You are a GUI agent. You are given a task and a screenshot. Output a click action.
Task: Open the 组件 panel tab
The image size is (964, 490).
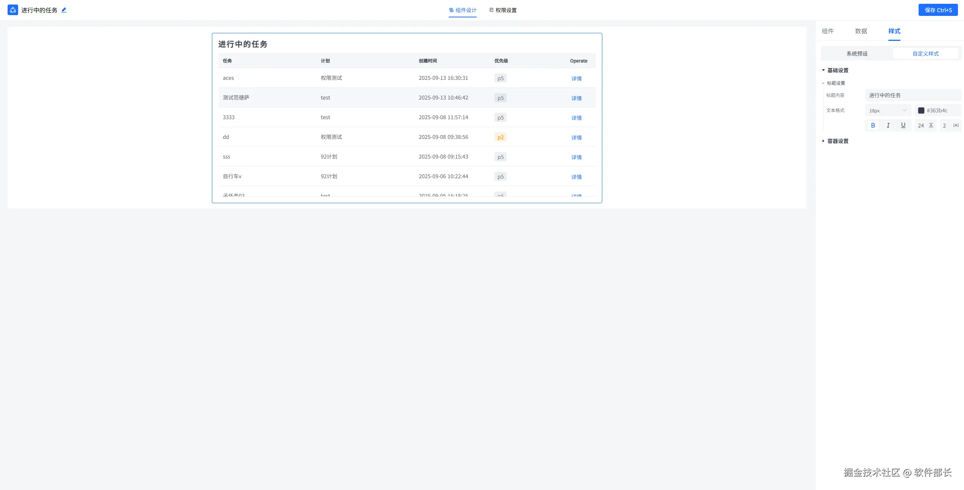(827, 31)
